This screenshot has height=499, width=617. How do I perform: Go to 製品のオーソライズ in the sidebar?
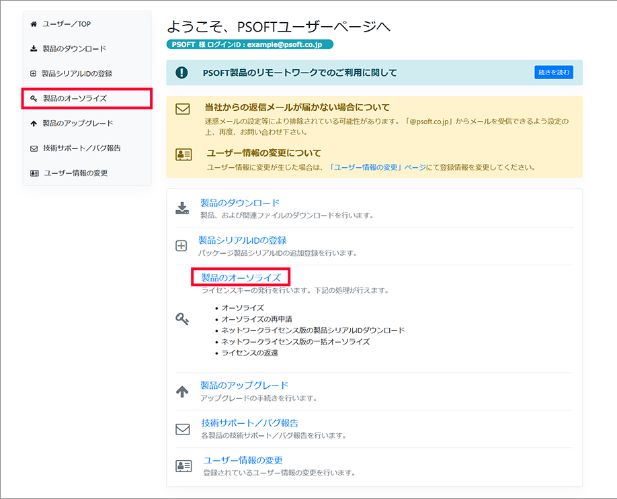tap(75, 98)
